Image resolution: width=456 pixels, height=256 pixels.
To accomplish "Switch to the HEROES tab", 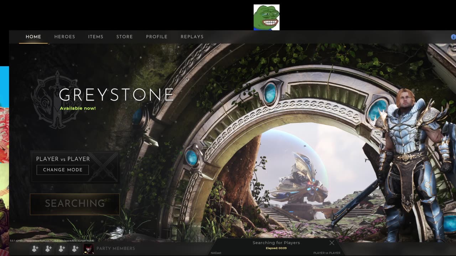I will (x=64, y=37).
